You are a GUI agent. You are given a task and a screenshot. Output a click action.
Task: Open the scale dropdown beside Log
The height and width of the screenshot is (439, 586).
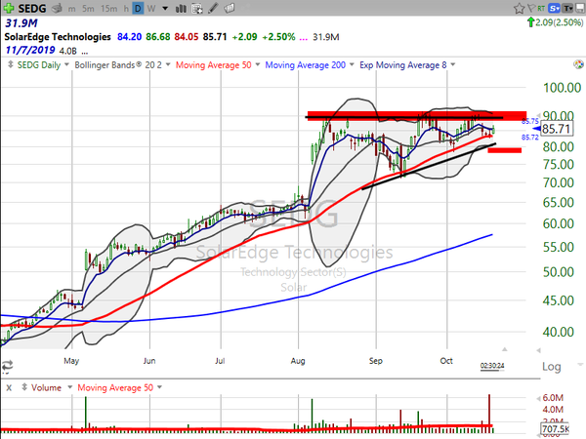pyautogui.click(x=580, y=364)
